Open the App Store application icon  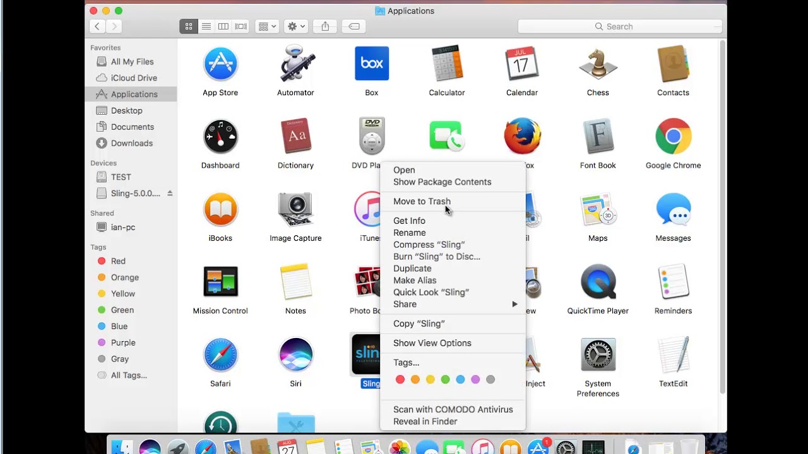point(220,64)
